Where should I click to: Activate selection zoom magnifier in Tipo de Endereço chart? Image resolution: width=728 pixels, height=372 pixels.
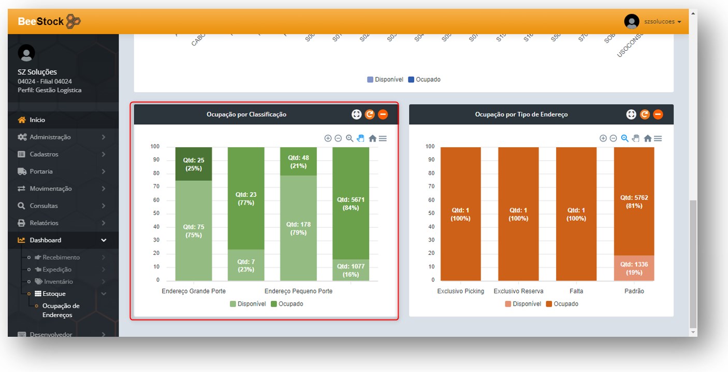624,138
